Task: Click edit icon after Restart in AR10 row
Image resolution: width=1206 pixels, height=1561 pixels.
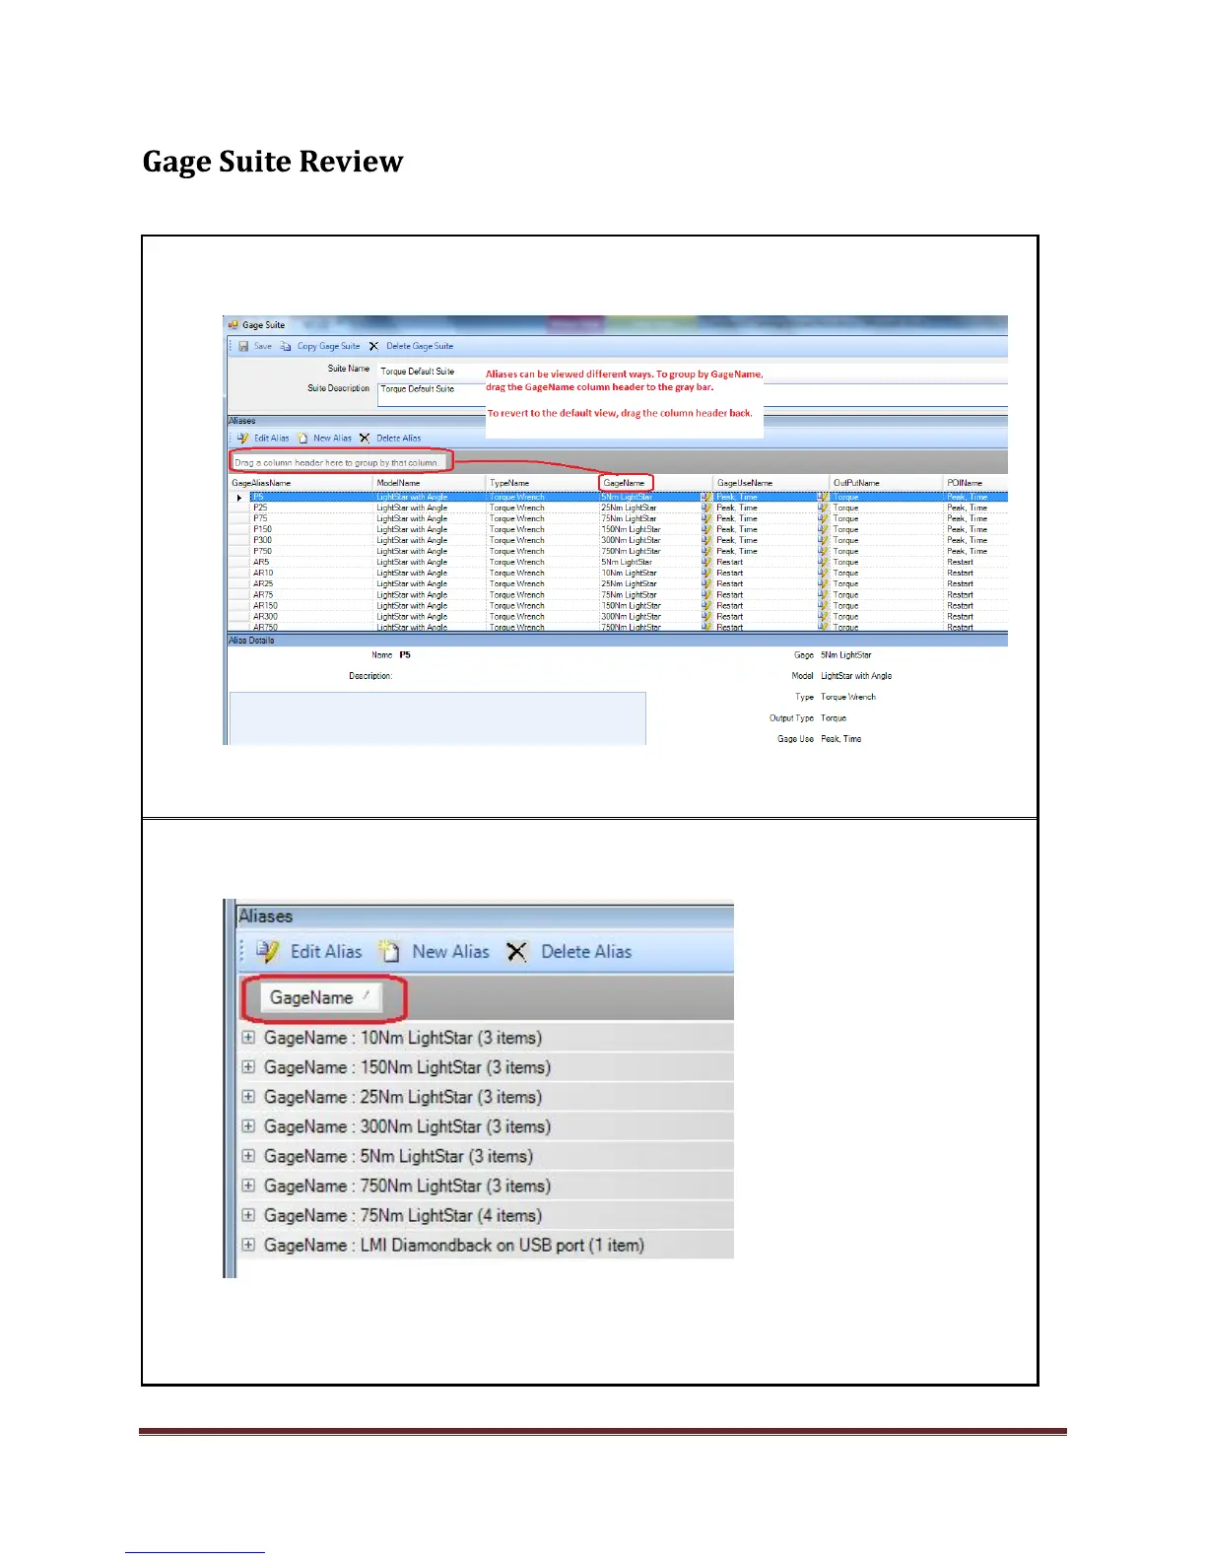Action: tap(823, 573)
